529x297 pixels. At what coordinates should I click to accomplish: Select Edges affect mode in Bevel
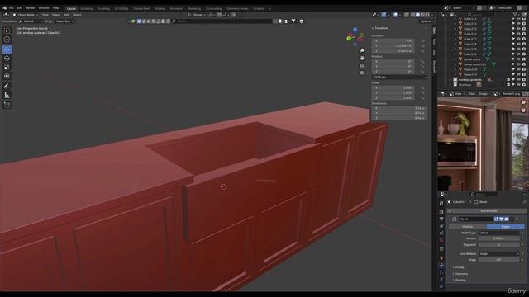tap(505, 227)
